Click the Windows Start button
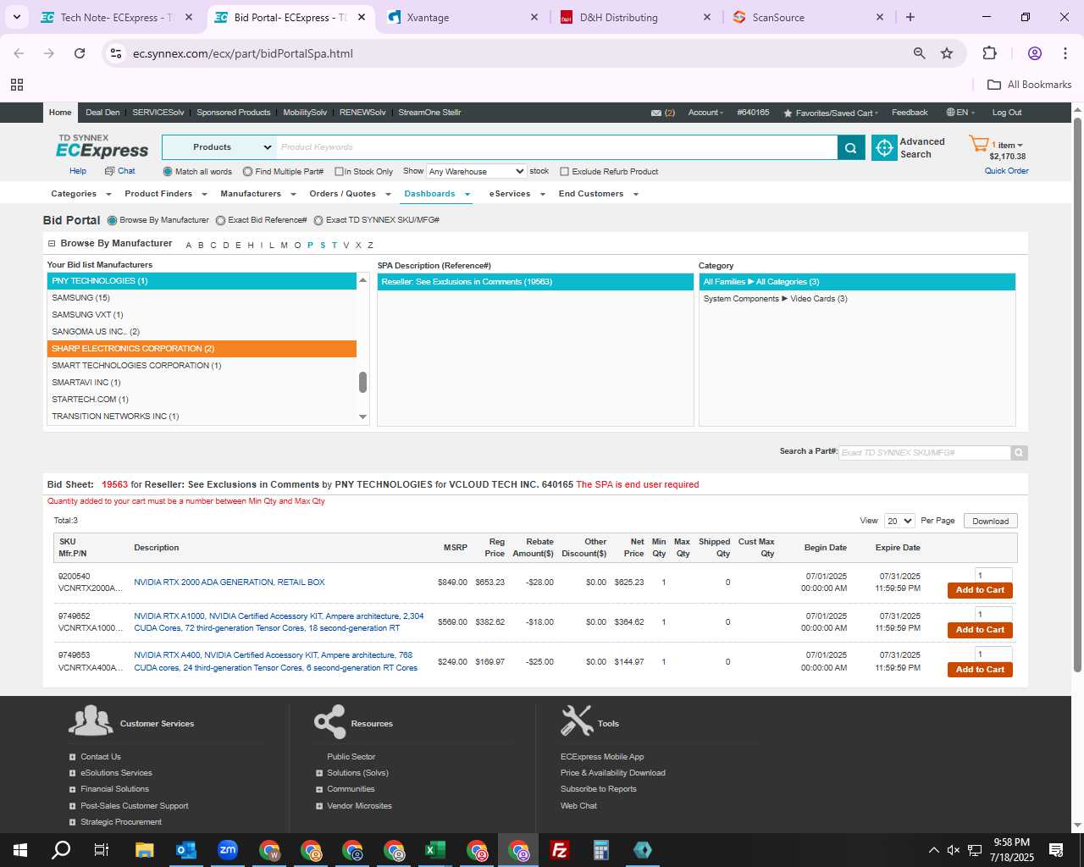This screenshot has width=1084, height=867. 20,850
